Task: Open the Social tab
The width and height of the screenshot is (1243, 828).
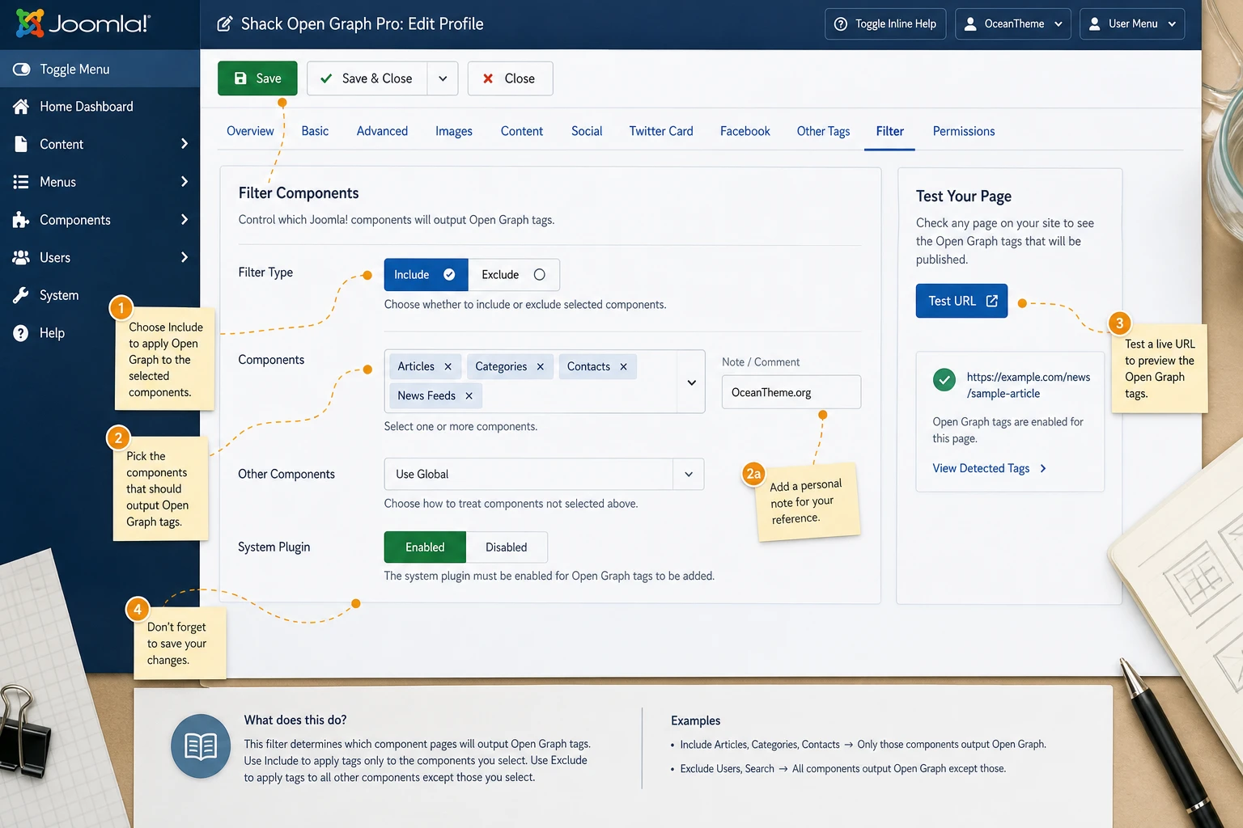Action: [587, 131]
